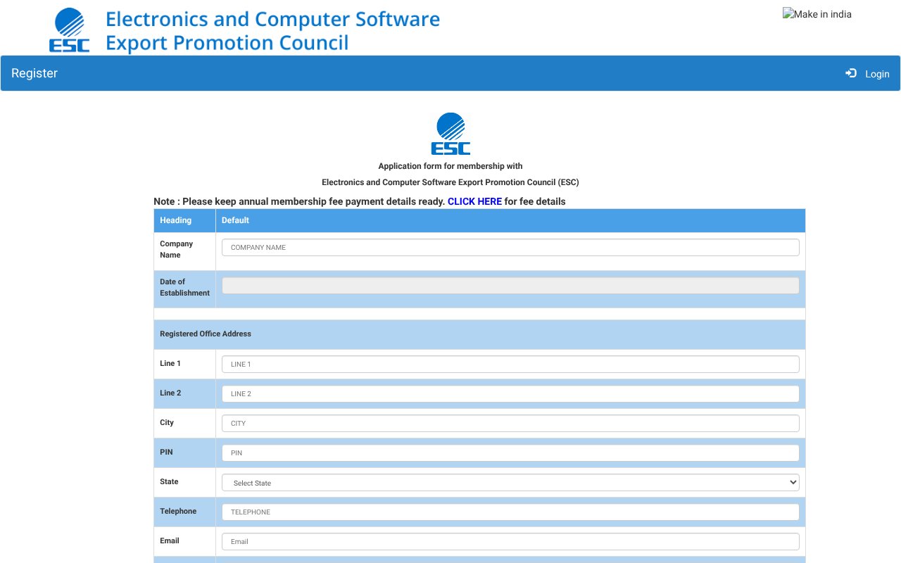Click the Date of Establishment field
Image resolution: width=901 pixels, height=563 pixels.
(x=510, y=284)
